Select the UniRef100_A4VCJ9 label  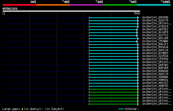pos(155,74)
